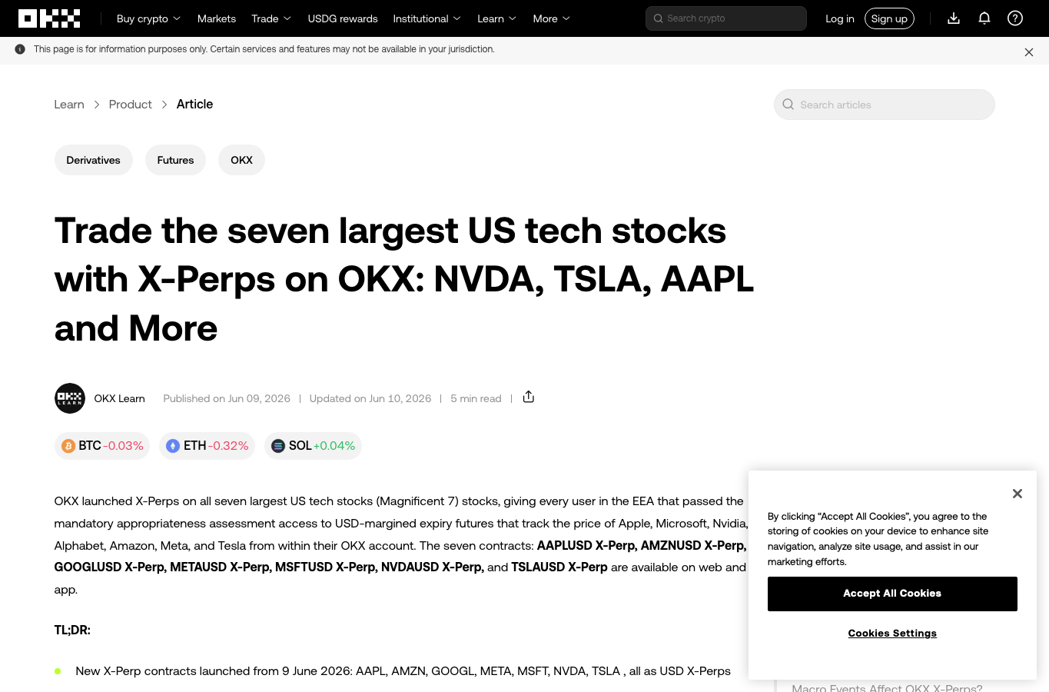Screen dimensions: 1049x692
Task: Go to Product breadcrumb
Action: (x=131, y=105)
